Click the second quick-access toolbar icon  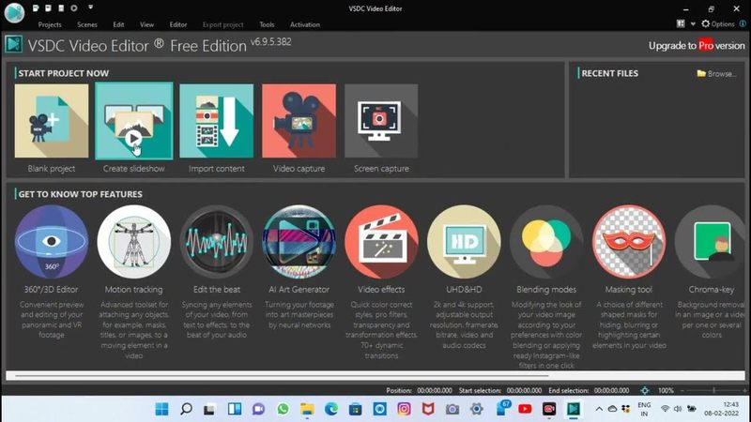(x=48, y=8)
